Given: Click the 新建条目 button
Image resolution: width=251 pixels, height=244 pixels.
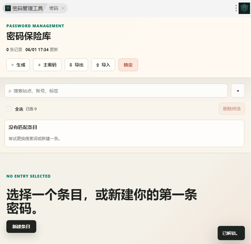Looking at the screenshot, I should tap(21, 227).
